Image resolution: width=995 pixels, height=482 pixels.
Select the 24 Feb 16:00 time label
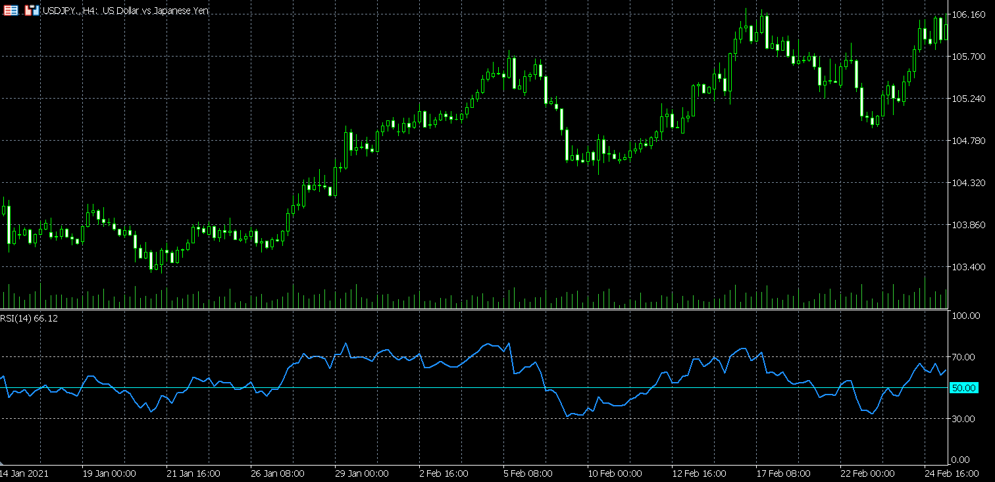coord(950,473)
